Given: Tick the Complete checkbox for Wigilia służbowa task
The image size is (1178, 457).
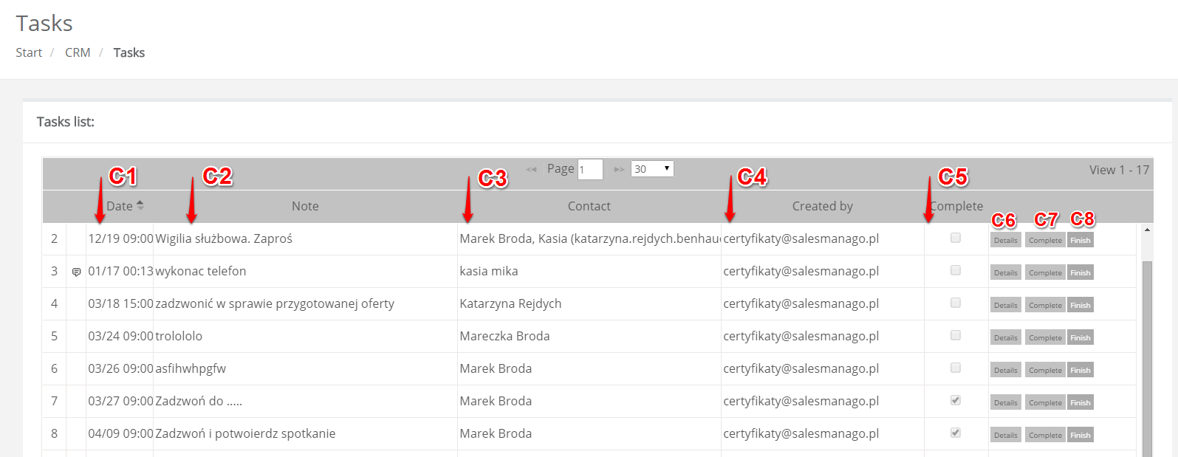Looking at the screenshot, I should click(x=956, y=238).
